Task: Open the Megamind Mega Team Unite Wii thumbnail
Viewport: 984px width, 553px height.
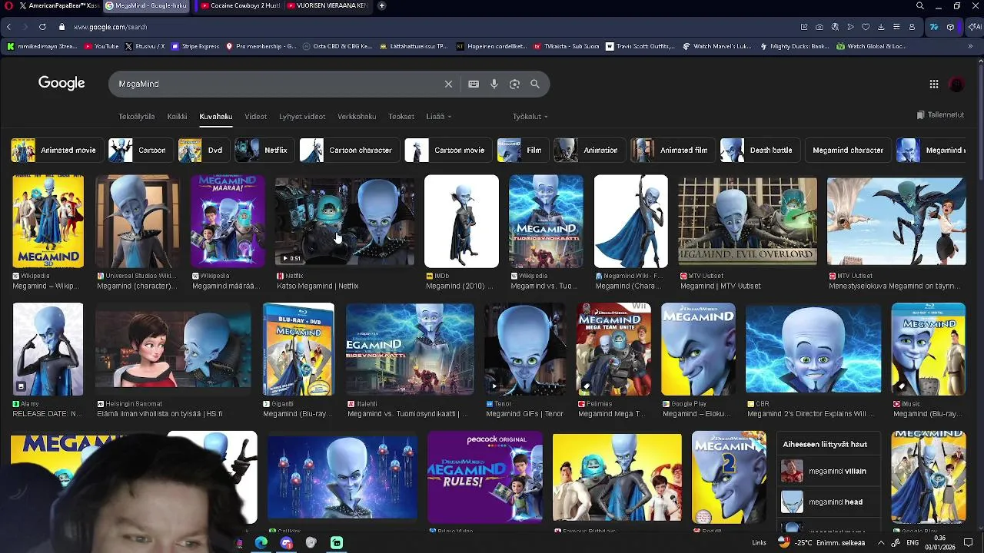Action: point(613,349)
